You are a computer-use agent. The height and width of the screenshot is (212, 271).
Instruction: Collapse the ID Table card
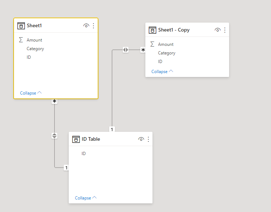[86, 198]
